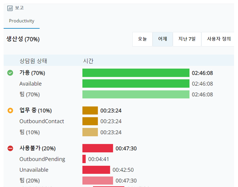Click the 00:42:50 time value
Image resolution: width=238 pixels, height=187 pixels.
point(123,170)
